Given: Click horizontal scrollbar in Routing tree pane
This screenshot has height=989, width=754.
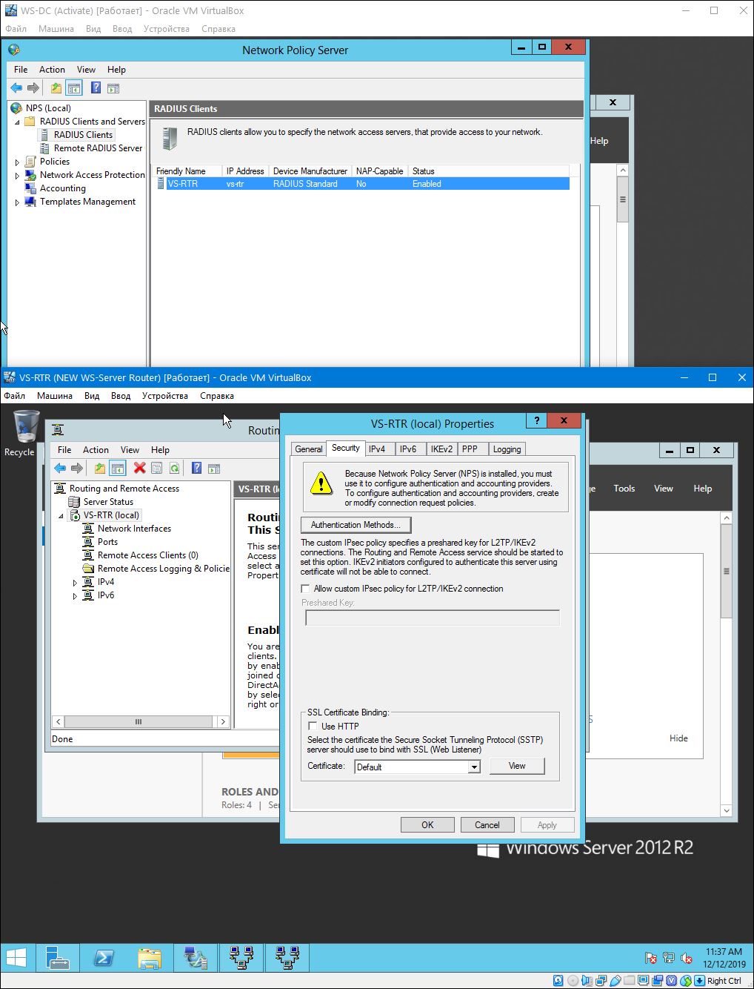Looking at the screenshot, I should pos(141,721).
